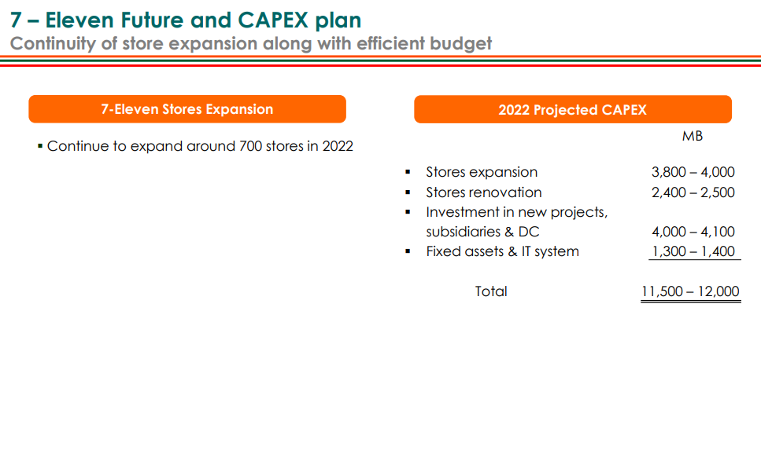Viewport: 761px width, 454px height.
Task: Select the '7-Eleven Stores Expansion' orange header
Action: coord(187,109)
